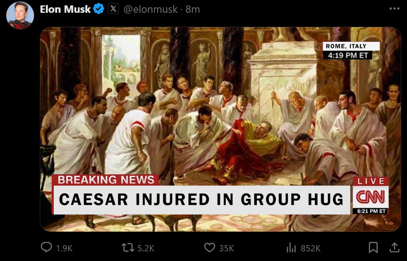
Task: Like the post with heart icon
Action: [209, 247]
